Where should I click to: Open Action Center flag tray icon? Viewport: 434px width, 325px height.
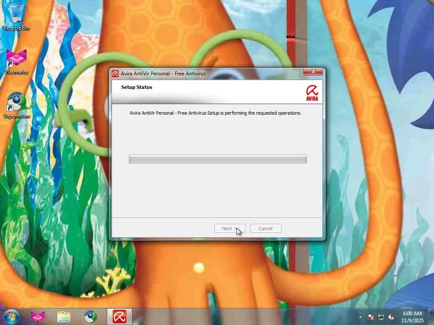[x=370, y=317]
